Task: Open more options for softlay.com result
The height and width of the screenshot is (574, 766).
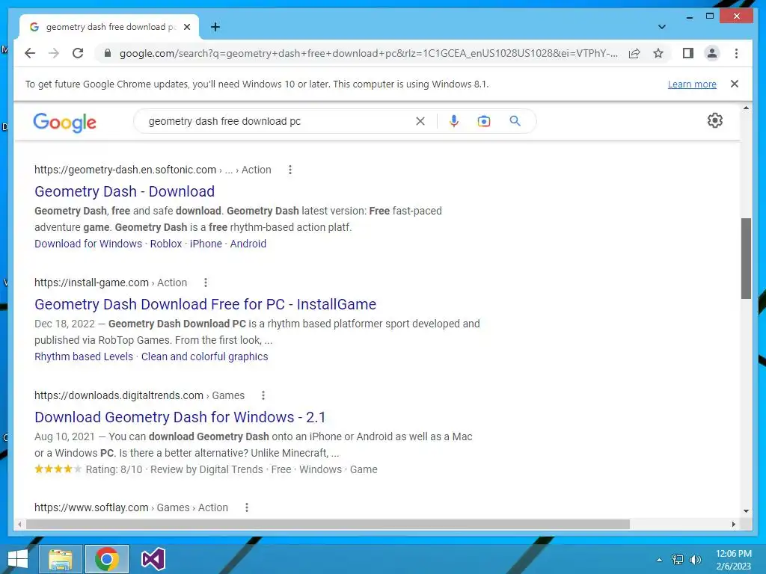Action: [x=247, y=507]
